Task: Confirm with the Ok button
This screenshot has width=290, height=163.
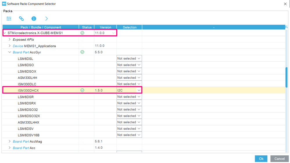Action: [261, 159]
